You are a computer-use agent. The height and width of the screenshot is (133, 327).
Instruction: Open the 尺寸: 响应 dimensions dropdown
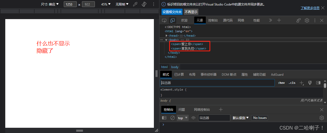(x=50, y=4)
